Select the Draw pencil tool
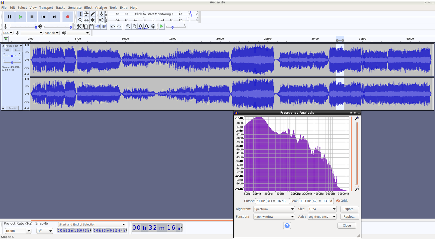This screenshot has width=435, height=239. pyautogui.click(x=93, y=14)
